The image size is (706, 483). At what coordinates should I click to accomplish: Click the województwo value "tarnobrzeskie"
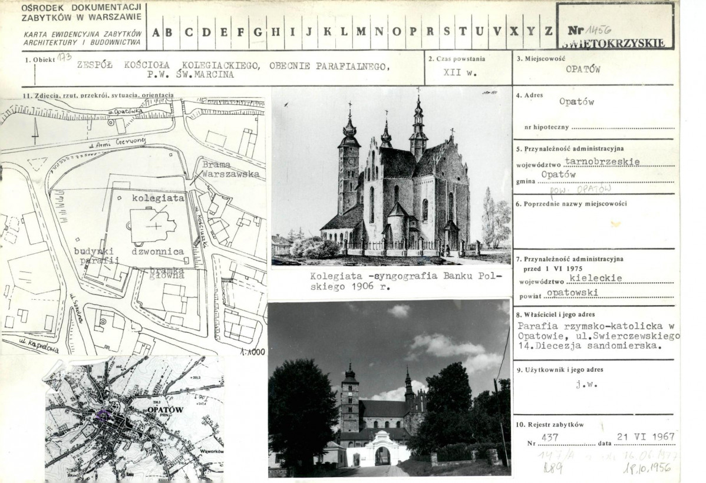[x=602, y=161]
